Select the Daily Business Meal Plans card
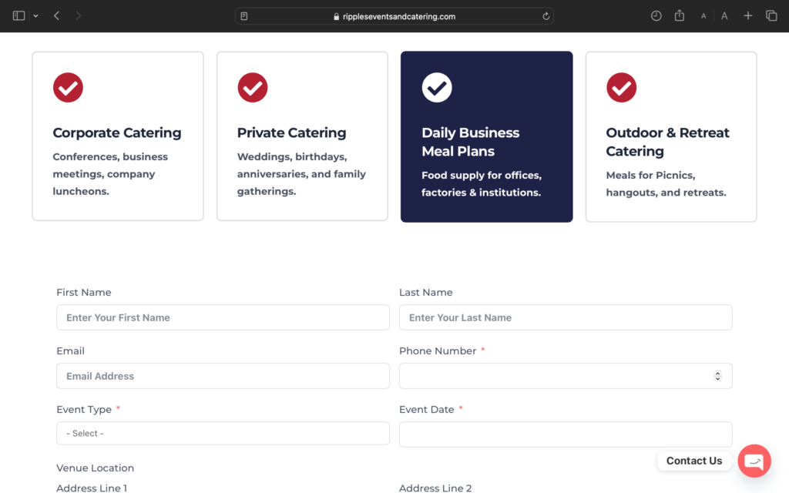The height and width of the screenshot is (493, 789). point(486,136)
